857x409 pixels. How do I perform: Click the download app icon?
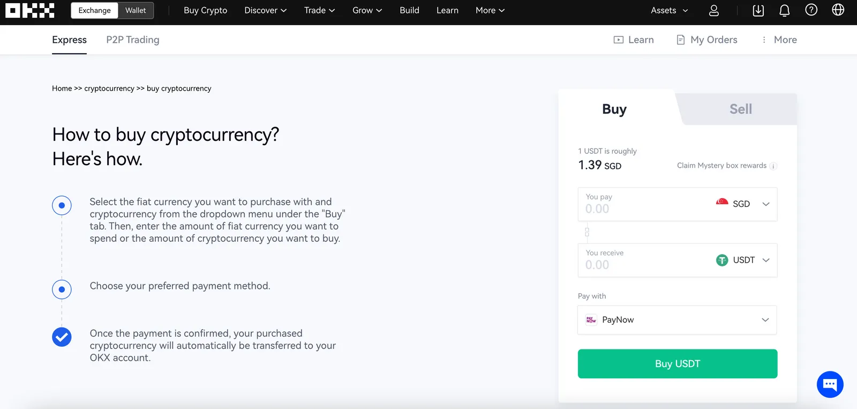[758, 10]
